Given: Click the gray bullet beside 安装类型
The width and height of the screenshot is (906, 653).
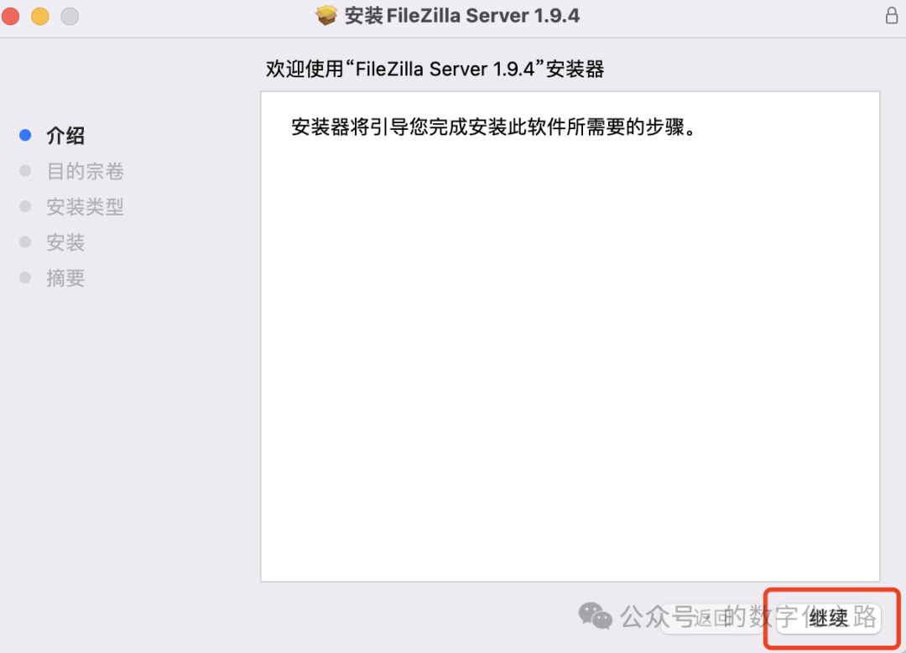Looking at the screenshot, I should (25, 207).
